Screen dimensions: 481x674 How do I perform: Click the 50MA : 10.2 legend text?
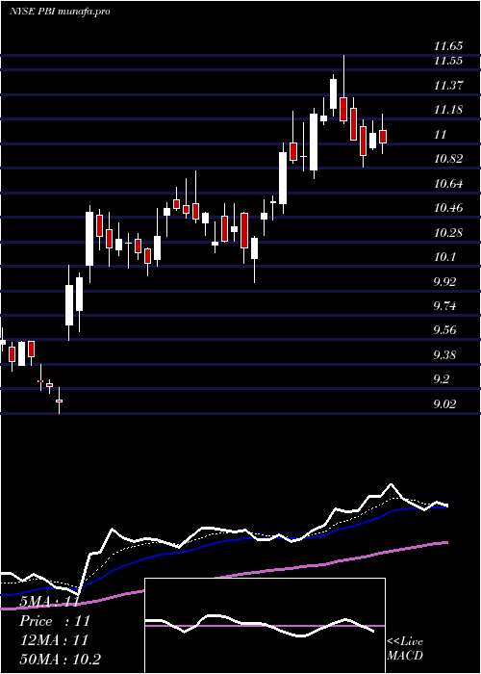(x=60, y=659)
